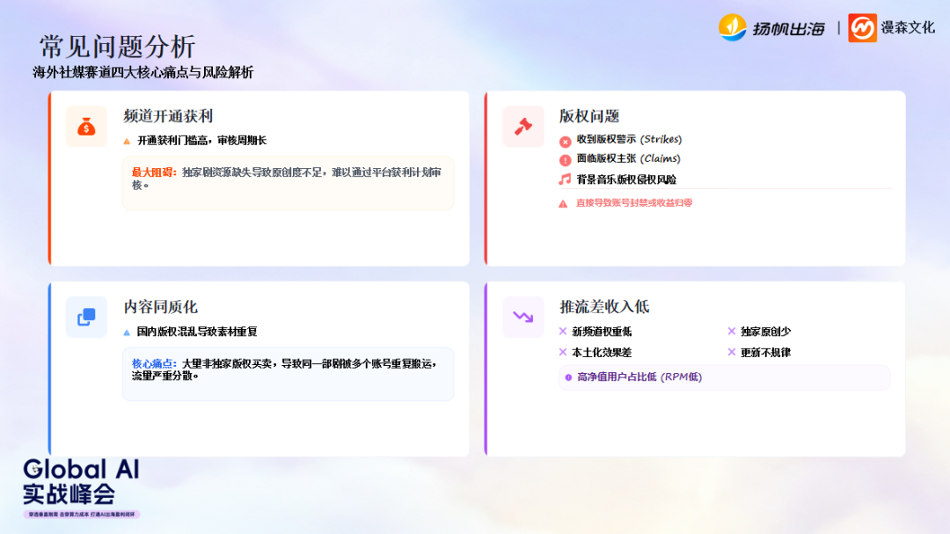Click the X mark before 本土化效果差
Viewport: 950px width, 534px height.
coord(562,352)
